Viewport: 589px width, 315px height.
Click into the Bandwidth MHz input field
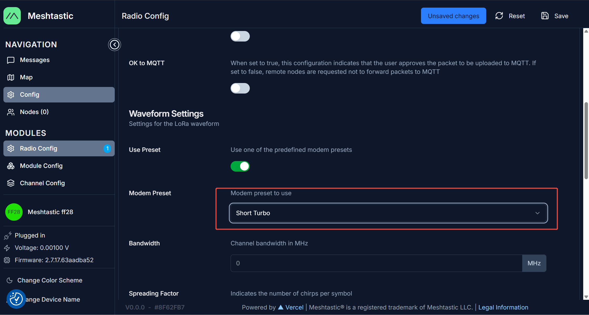tap(376, 263)
